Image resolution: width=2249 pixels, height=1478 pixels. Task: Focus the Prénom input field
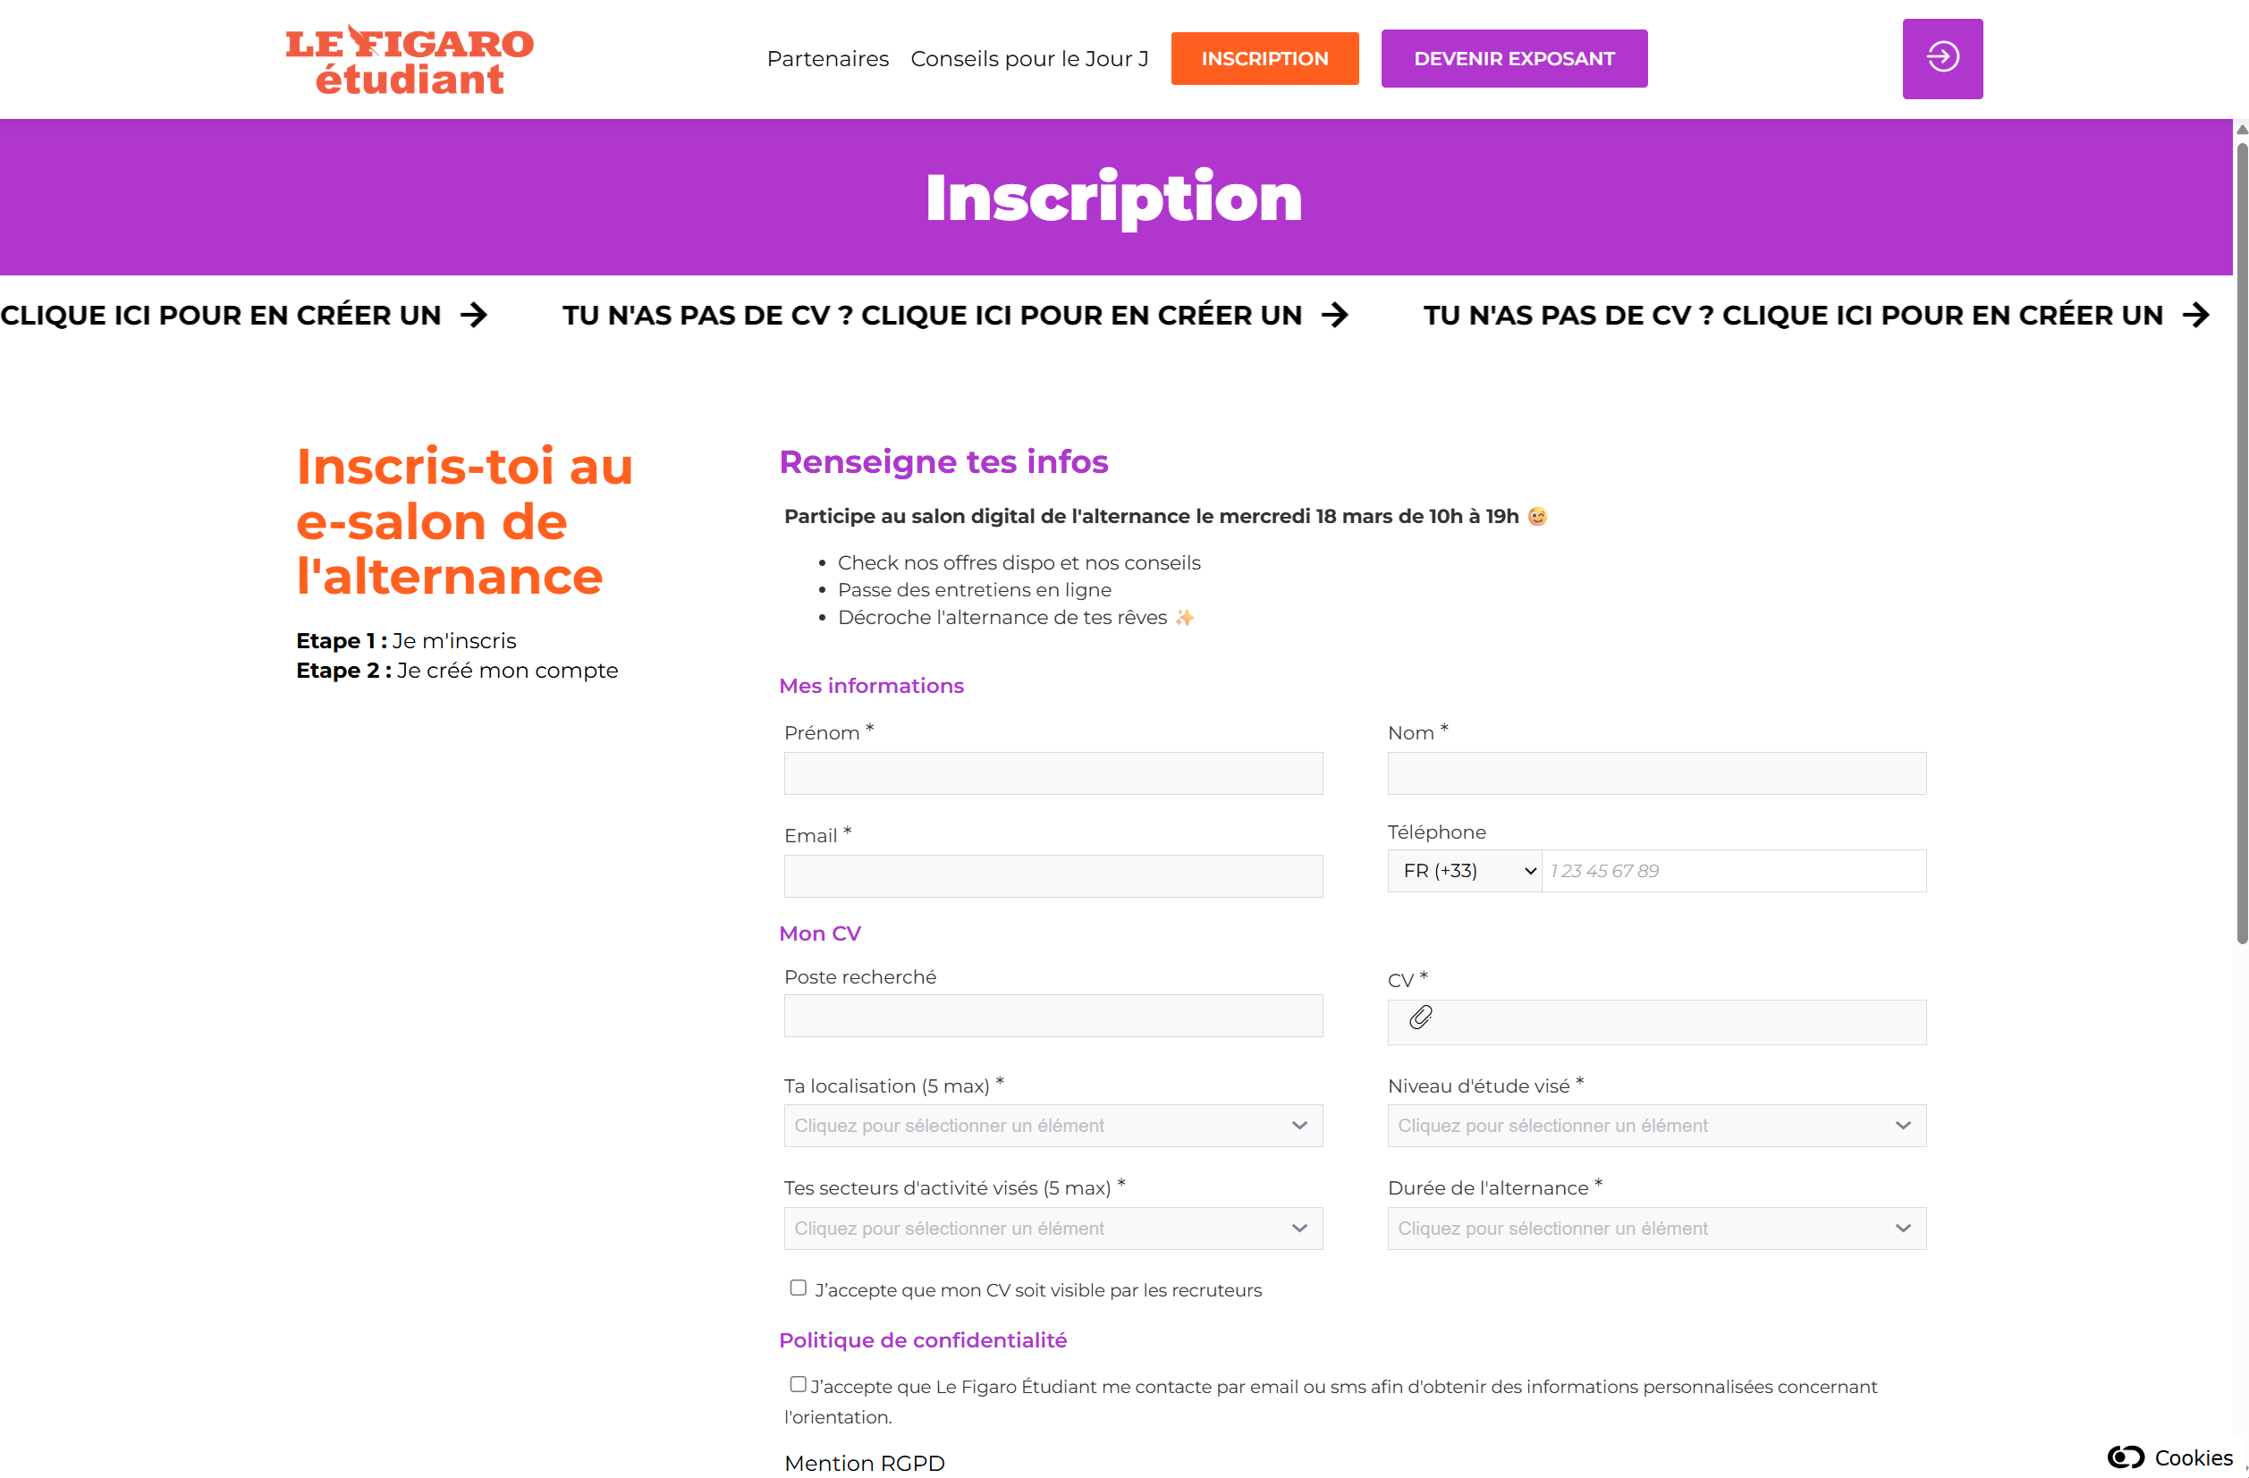click(1053, 773)
